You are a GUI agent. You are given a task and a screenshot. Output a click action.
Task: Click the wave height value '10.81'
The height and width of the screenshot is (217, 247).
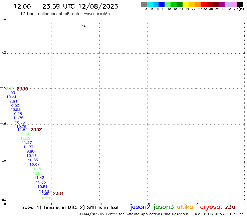(x=42, y=187)
